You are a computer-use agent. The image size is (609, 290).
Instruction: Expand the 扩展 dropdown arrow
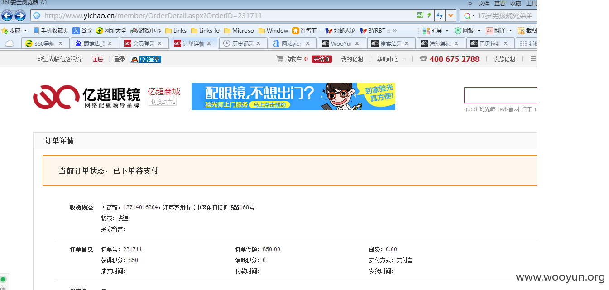447,31
